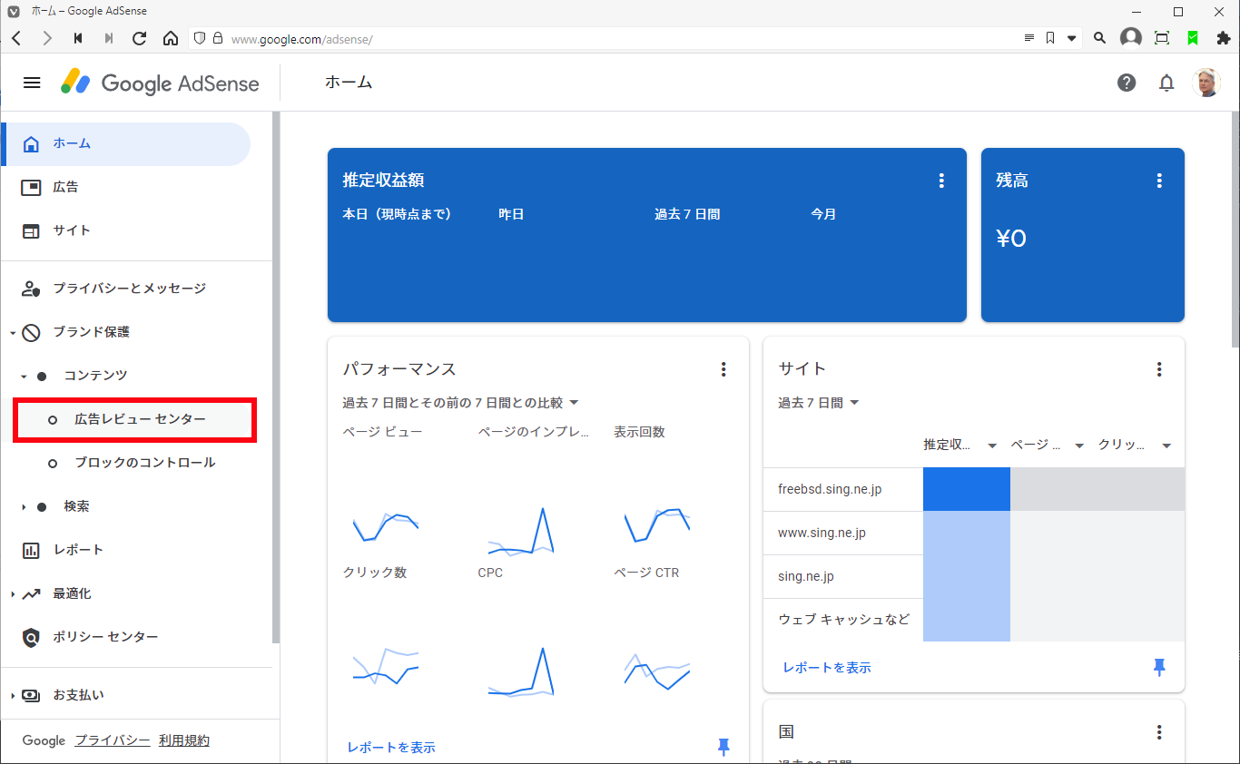Screen dimensions: 1240x764
Task: Click the page vertical scrollbar
Action: coord(1235,228)
